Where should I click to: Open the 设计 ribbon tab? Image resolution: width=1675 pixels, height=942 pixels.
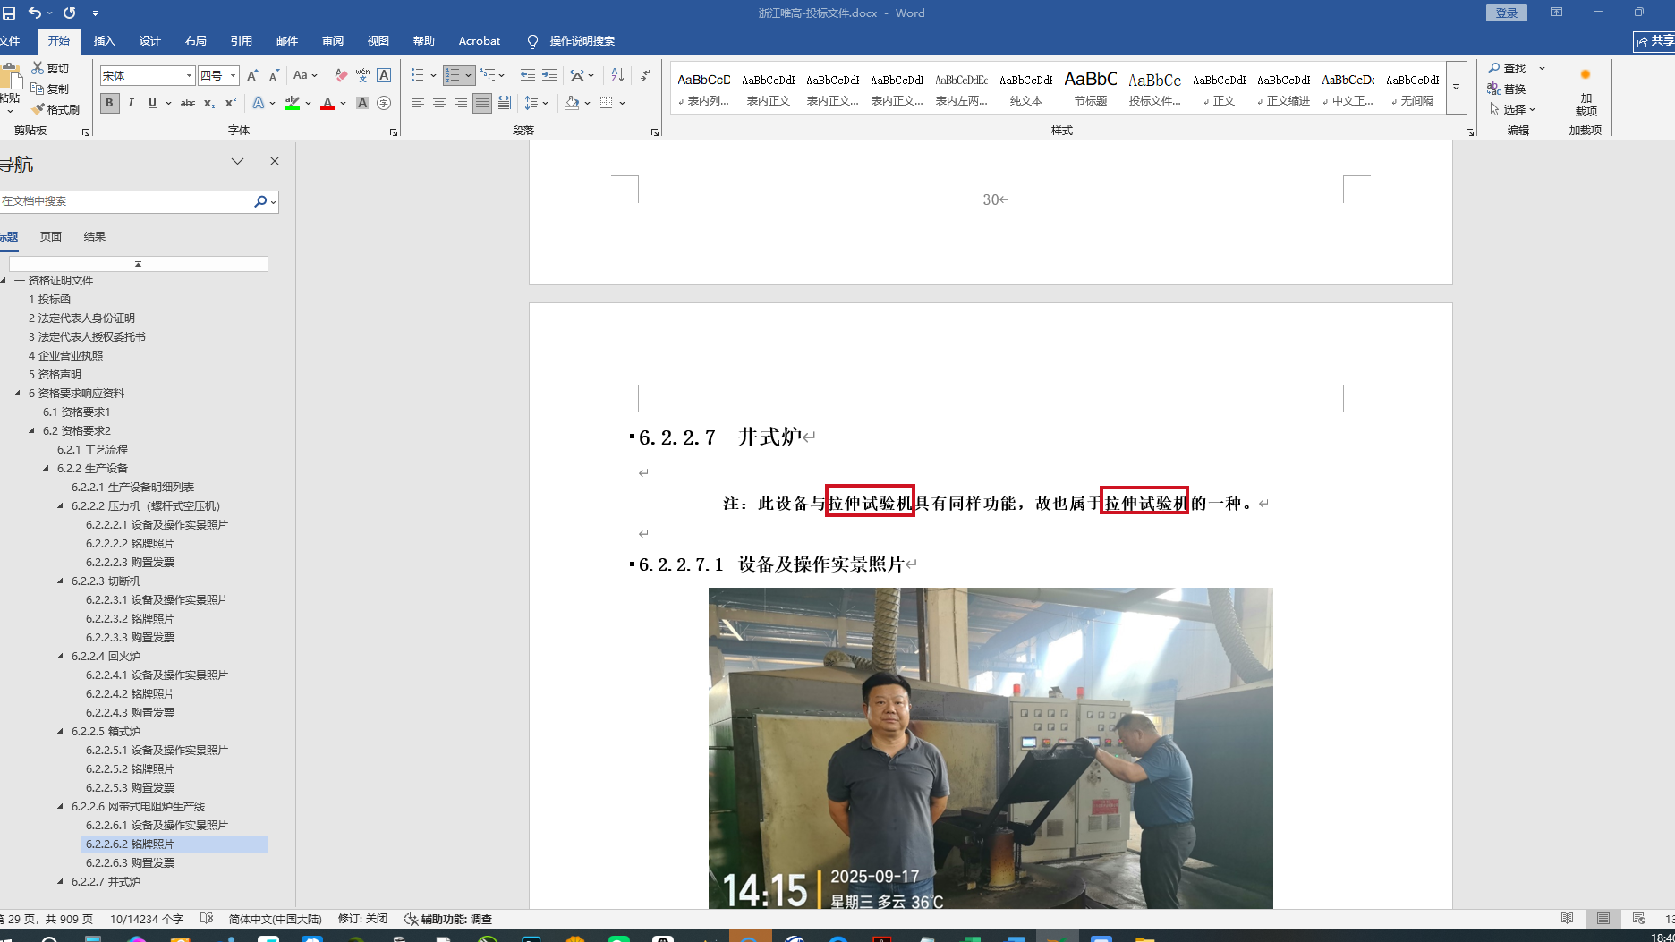click(x=150, y=41)
